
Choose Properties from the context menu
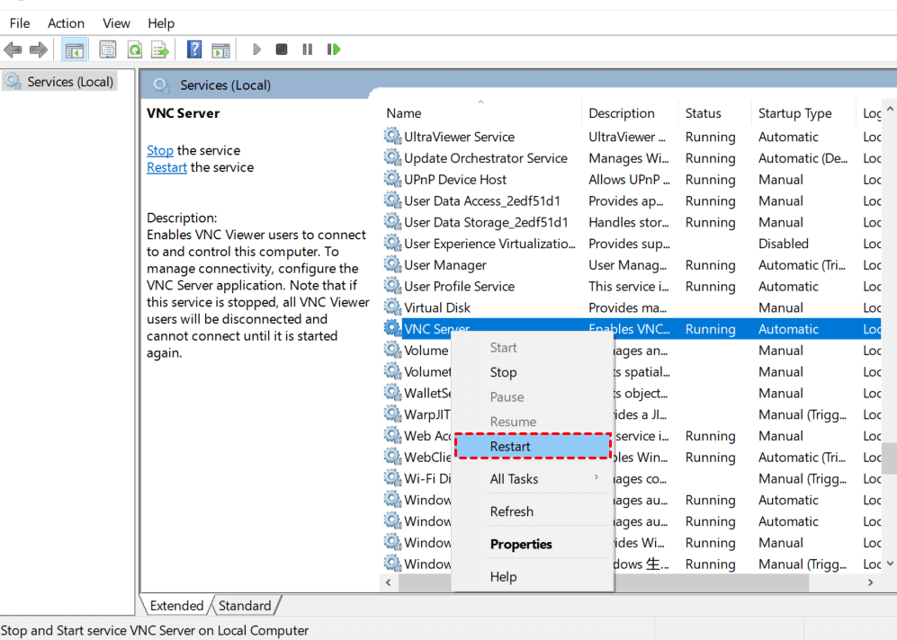(533, 544)
